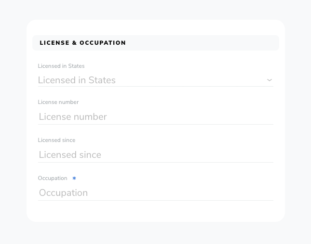This screenshot has width=311, height=244.
Task: Click the gray Licensed in States placeholder text
Action: [x=77, y=80]
